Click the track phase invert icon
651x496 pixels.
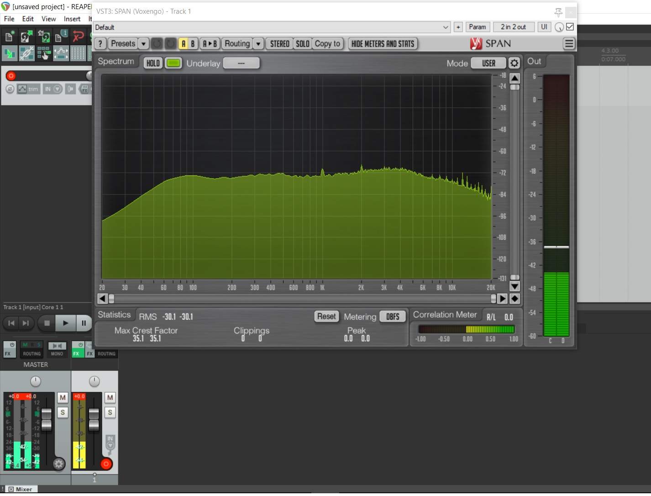(10, 89)
